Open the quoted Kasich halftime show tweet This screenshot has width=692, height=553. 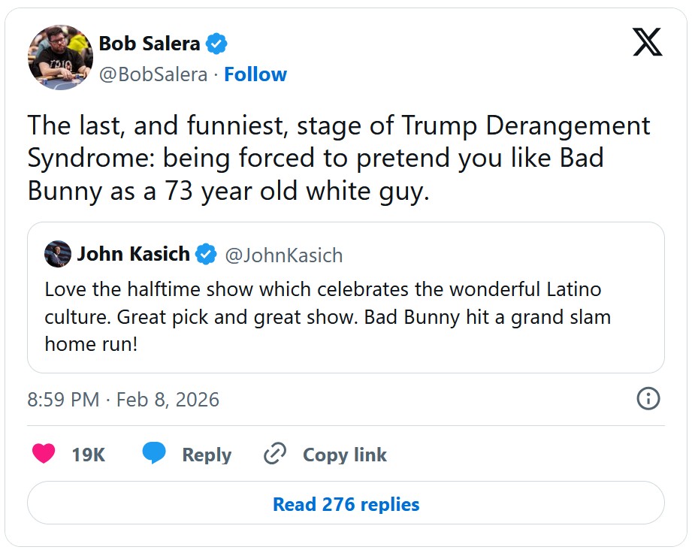pos(346,317)
